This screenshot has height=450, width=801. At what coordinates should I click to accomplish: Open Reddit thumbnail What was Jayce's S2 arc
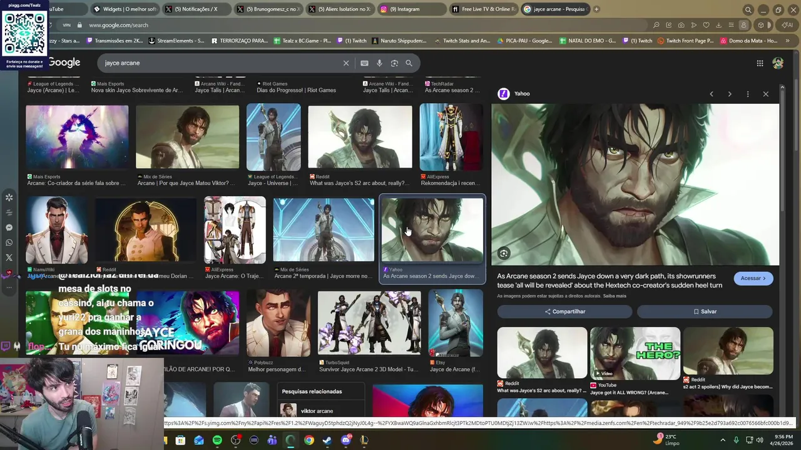[x=542, y=352]
